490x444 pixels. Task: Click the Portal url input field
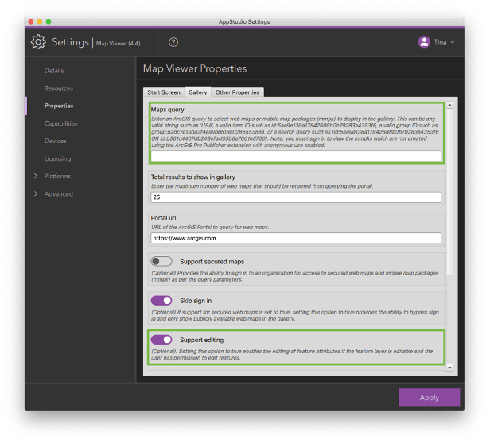point(296,238)
